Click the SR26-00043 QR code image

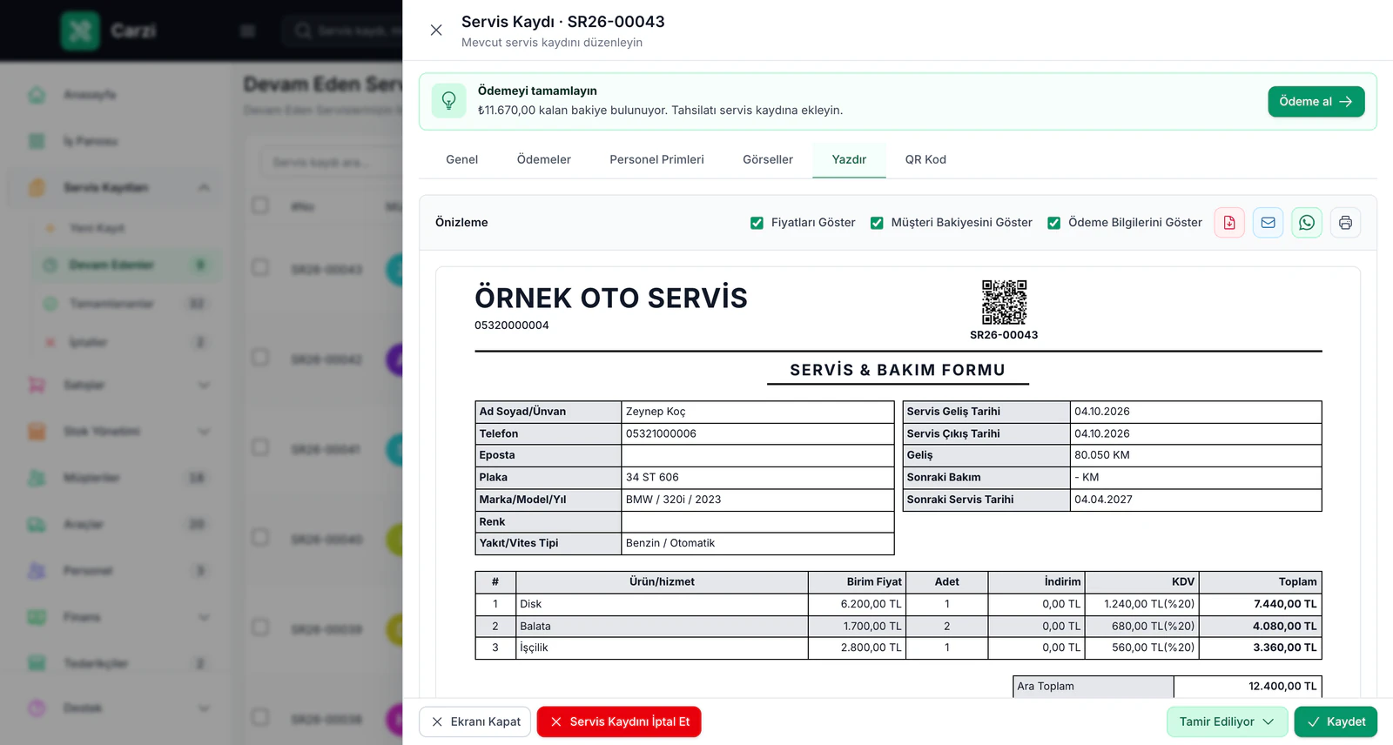(1004, 302)
